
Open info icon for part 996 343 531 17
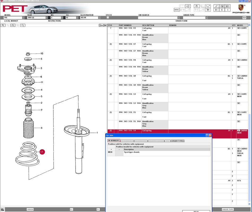pyautogui.click(x=238, y=44)
